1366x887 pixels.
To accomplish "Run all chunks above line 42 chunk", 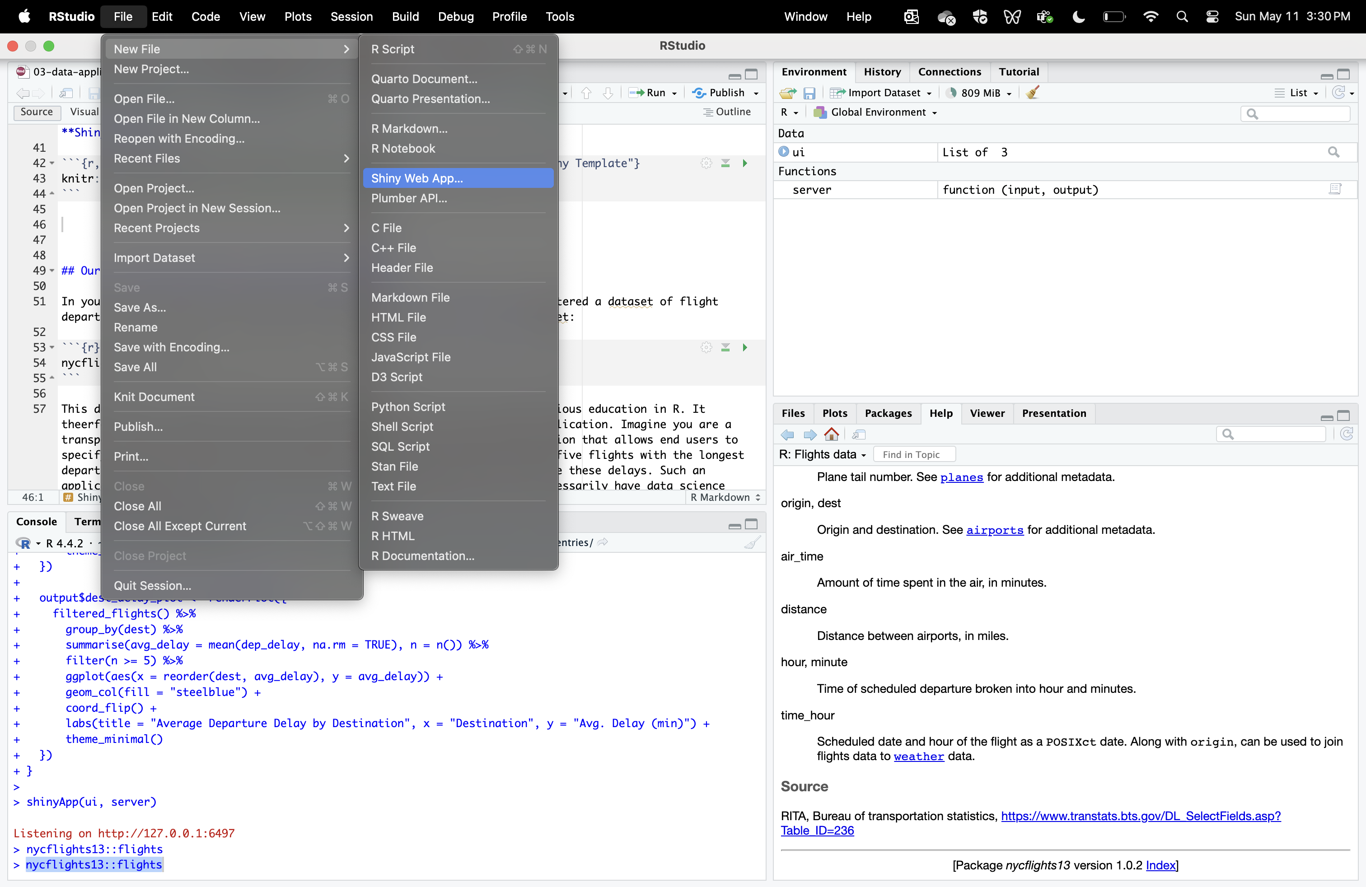I will pyautogui.click(x=725, y=163).
